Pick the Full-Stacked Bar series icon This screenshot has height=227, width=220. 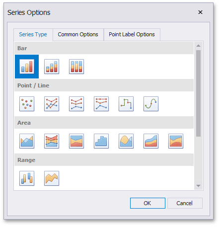click(x=76, y=67)
